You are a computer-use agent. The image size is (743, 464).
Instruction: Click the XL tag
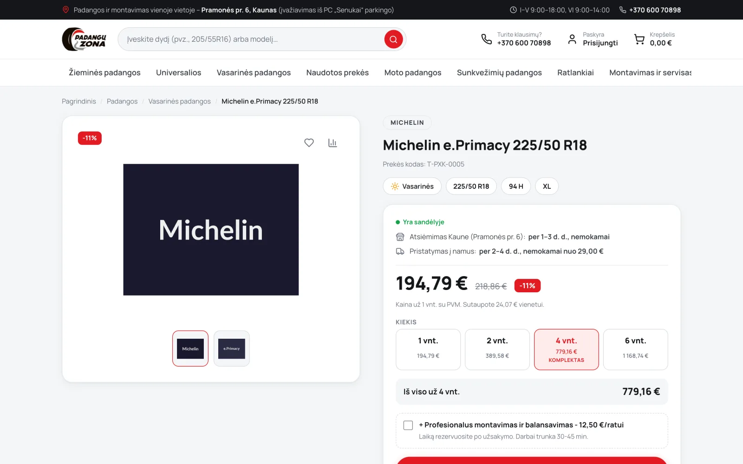(x=547, y=186)
